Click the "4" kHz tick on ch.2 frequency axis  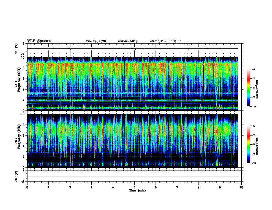[x=24, y=146]
